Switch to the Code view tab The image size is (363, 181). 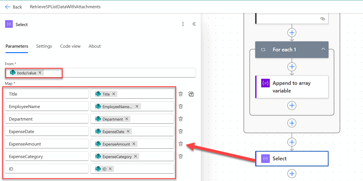pyautogui.click(x=70, y=46)
